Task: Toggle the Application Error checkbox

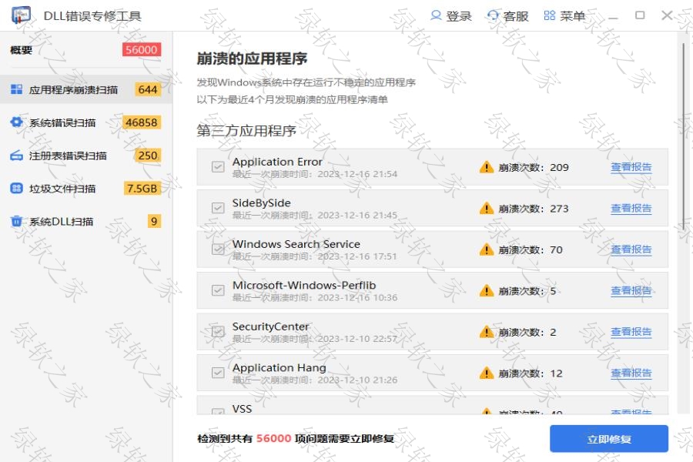Action: 218,167
